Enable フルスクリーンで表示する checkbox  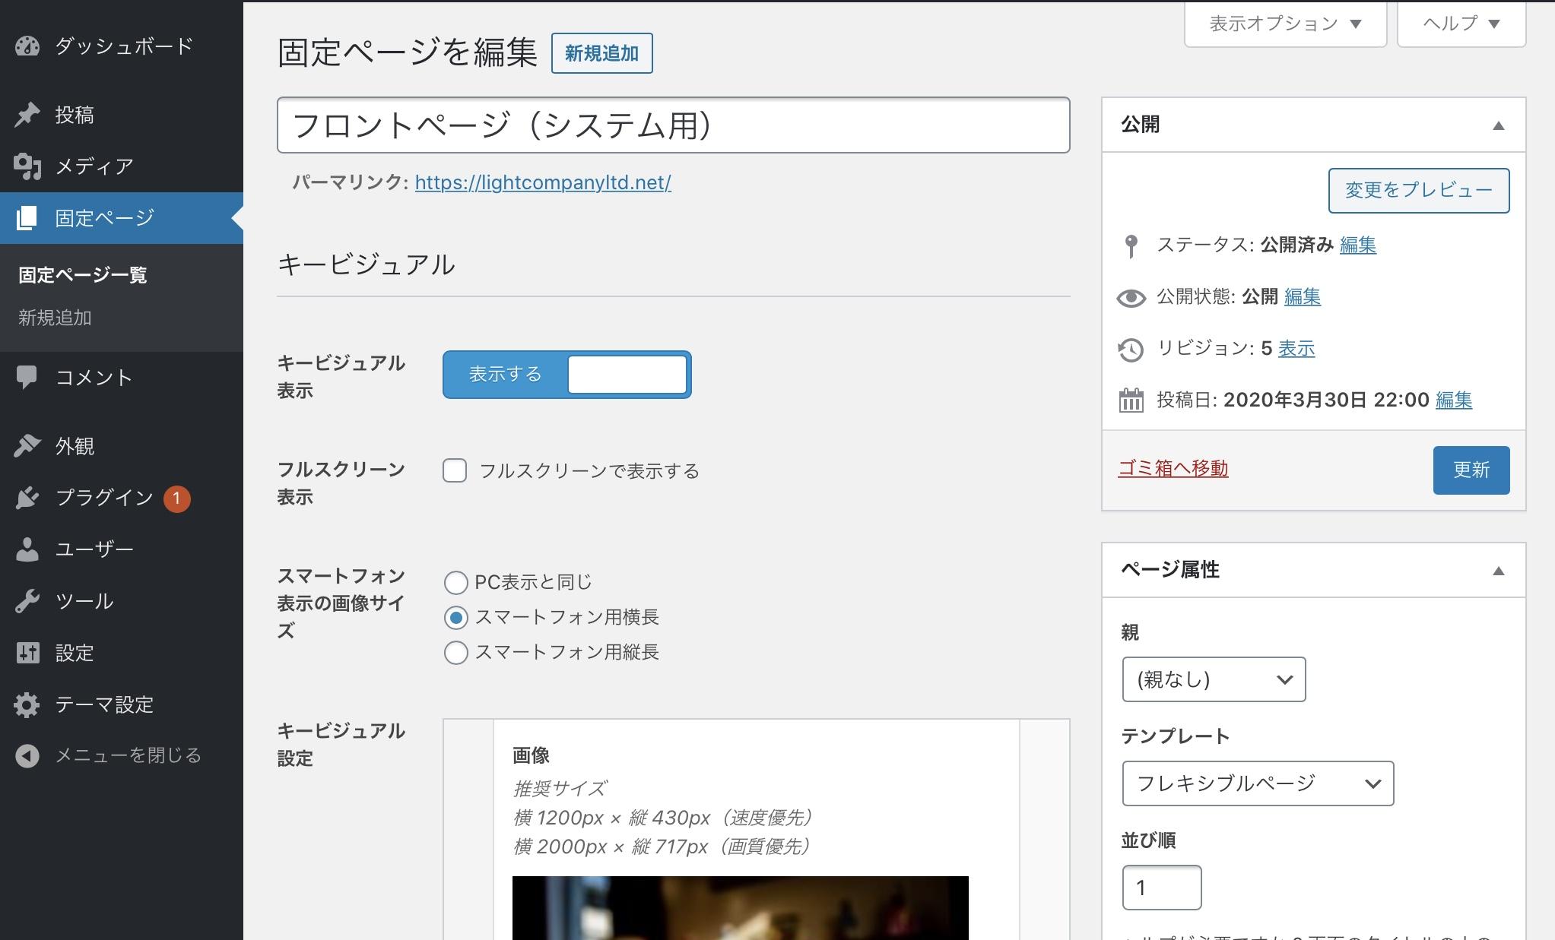click(455, 470)
